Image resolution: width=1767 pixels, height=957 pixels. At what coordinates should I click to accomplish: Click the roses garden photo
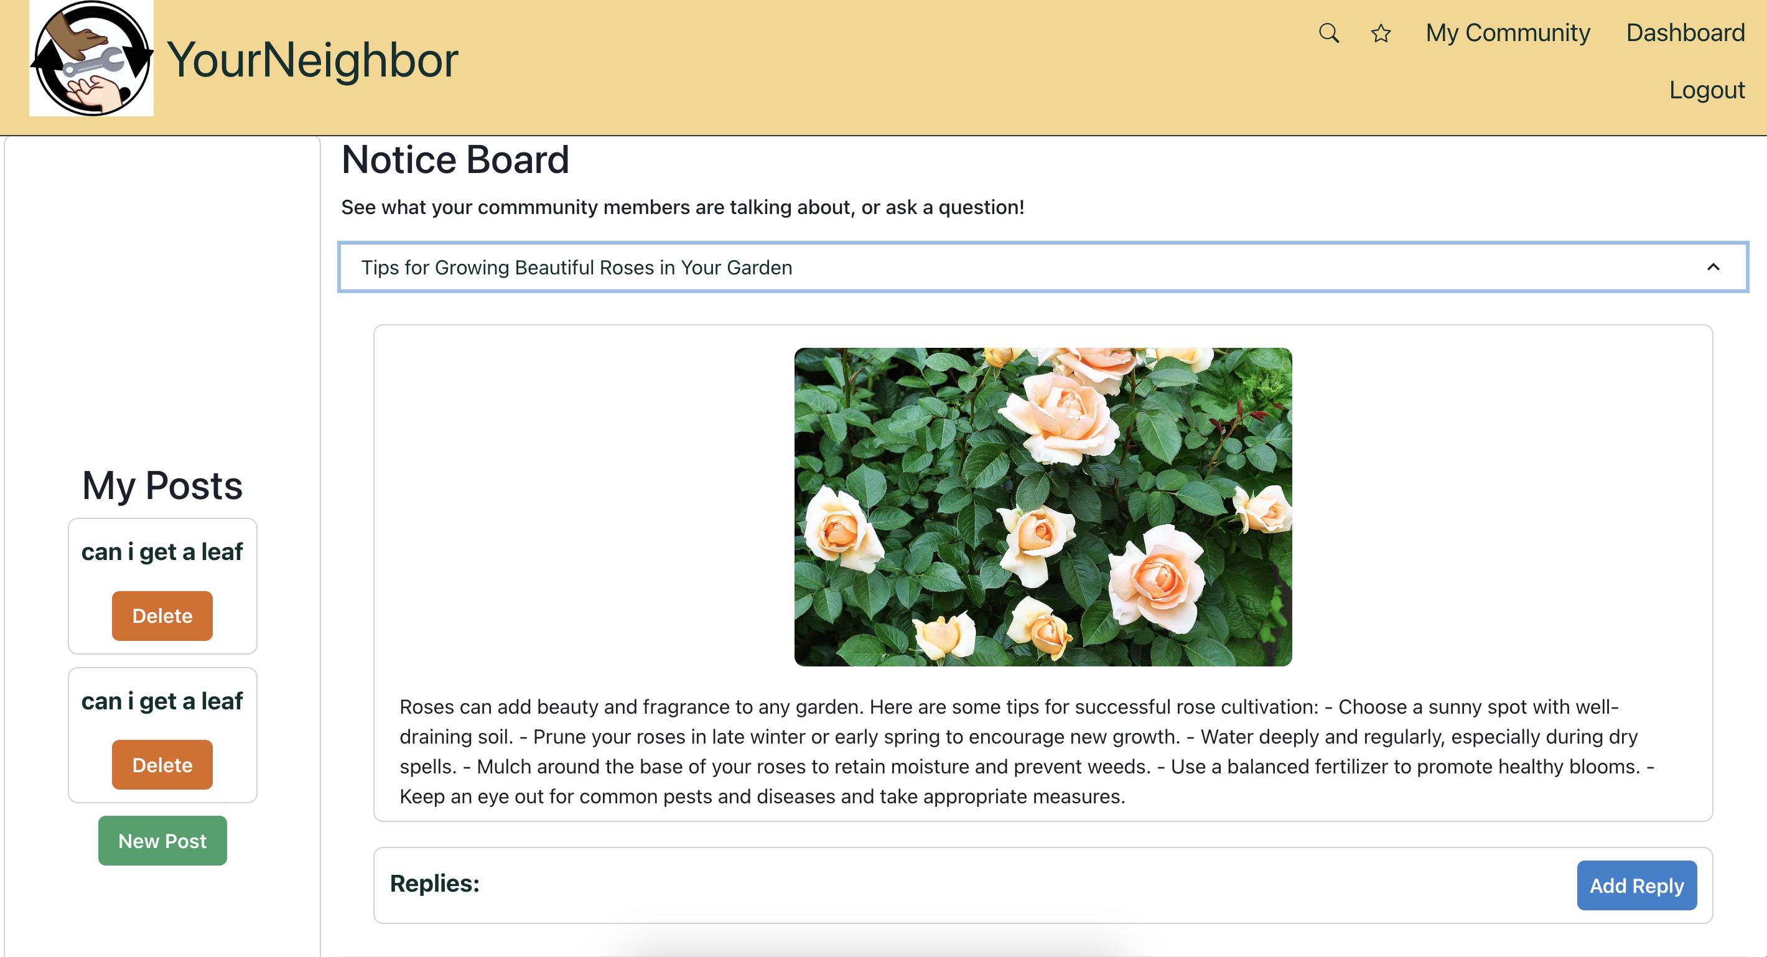tap(1042, 507)
